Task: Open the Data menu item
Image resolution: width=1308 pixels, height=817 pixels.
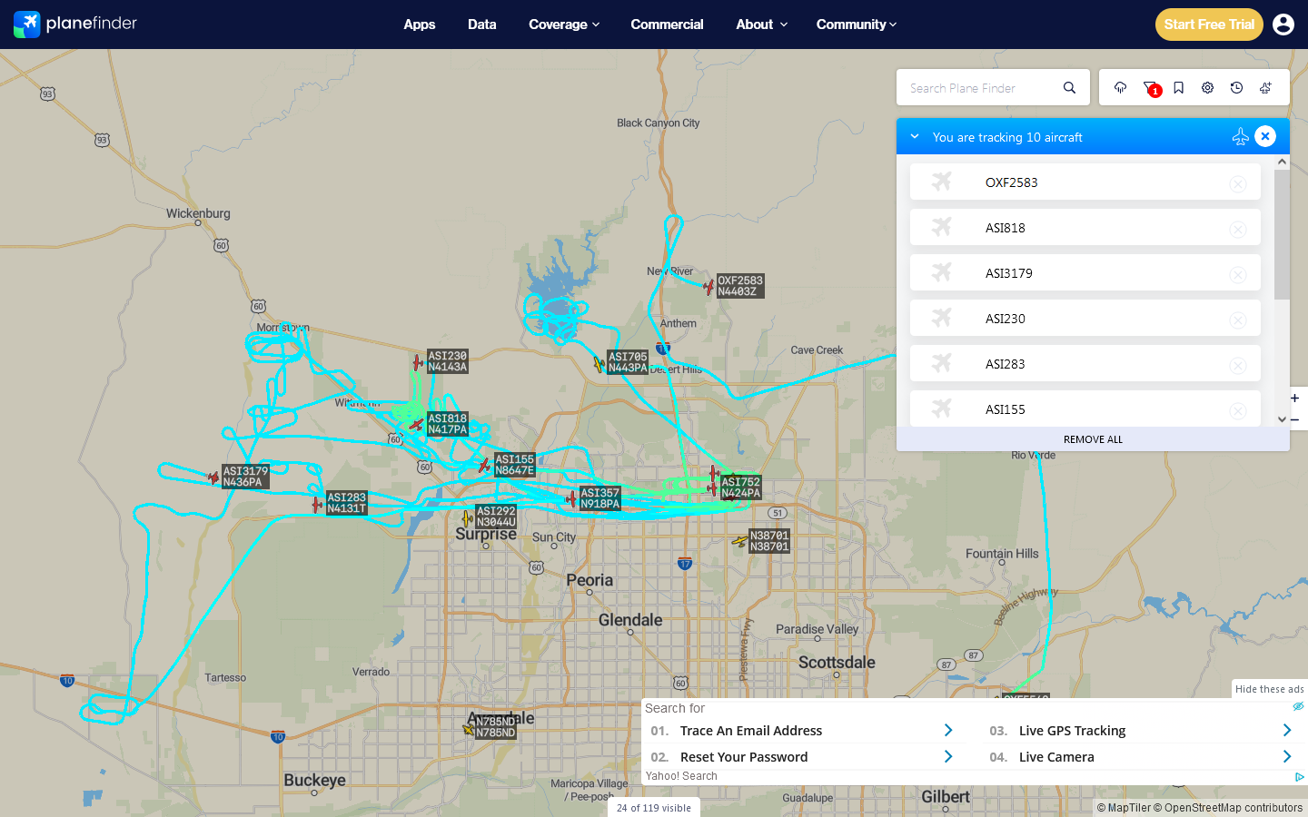Action: (x=482, y=25)
